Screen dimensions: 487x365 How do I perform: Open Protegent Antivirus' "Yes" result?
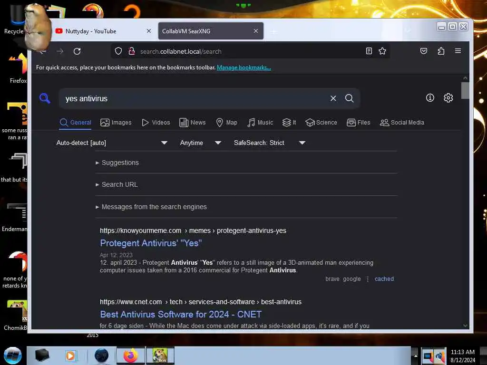151,243
